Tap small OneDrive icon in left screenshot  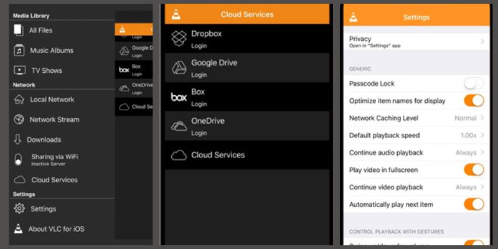pyautogui.click(x=124, y=88)
